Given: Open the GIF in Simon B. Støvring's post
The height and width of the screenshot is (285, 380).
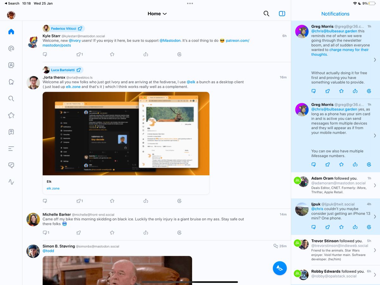Looking at the screenshot, I should pyautogui.click(x=117, y=270).
